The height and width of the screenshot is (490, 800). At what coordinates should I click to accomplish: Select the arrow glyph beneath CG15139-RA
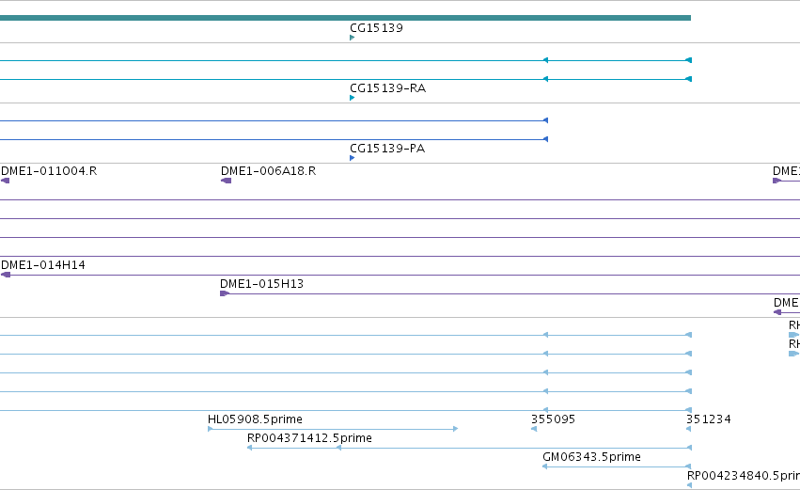point(352,98)
